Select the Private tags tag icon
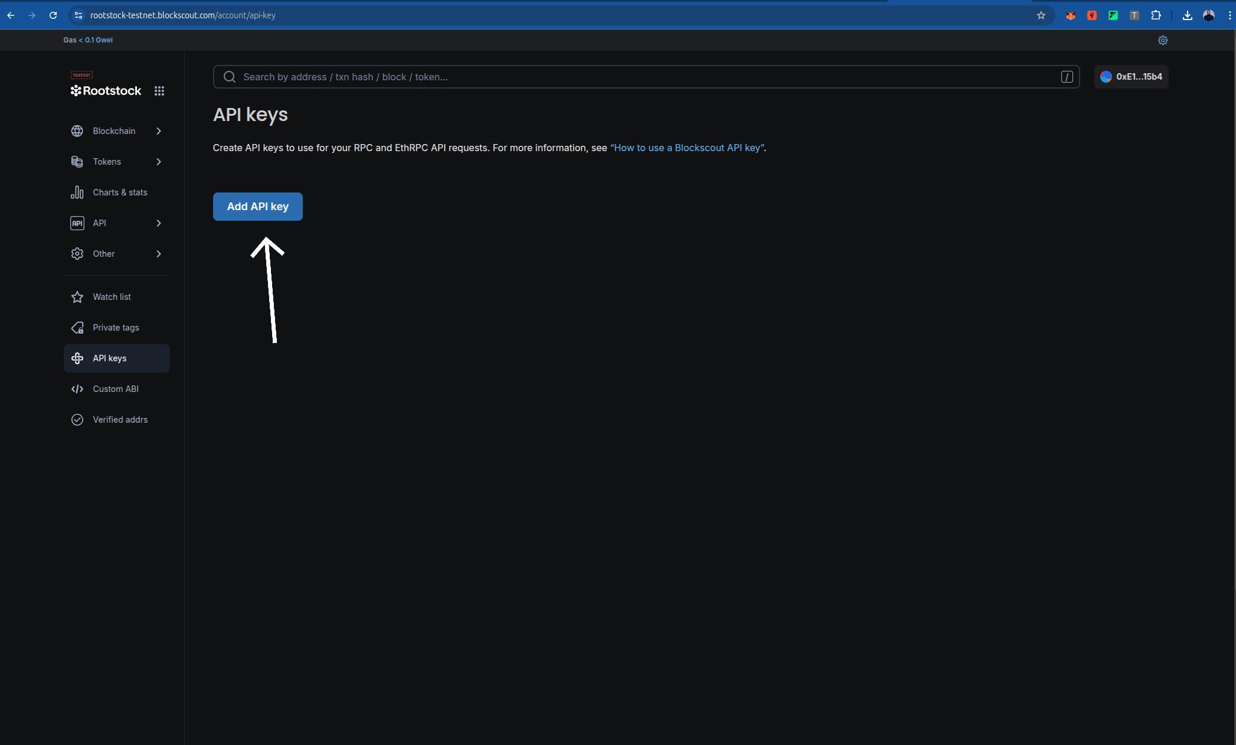 [x=77, y=328]
